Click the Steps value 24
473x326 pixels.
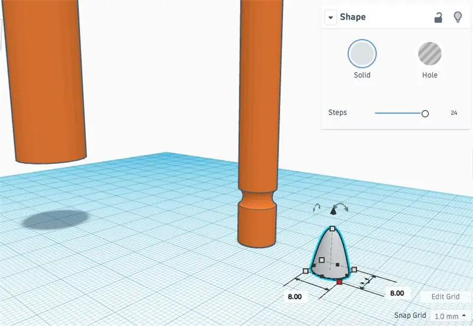coord(453,113)
